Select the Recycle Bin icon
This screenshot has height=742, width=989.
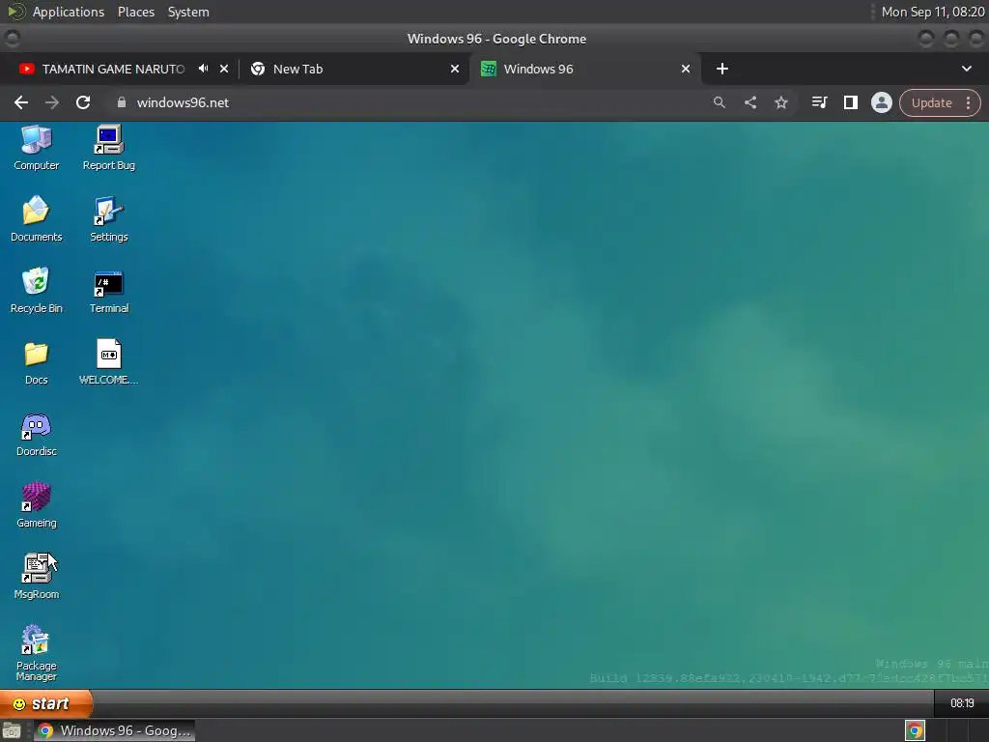36,290
